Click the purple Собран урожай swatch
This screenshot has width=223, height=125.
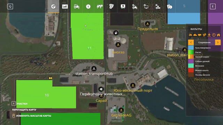(191, 61)
